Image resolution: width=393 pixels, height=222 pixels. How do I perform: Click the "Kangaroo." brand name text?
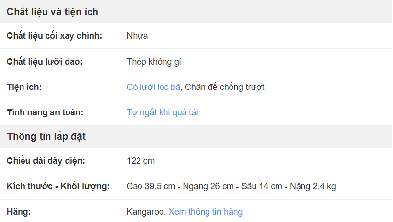tap(146, 212)
